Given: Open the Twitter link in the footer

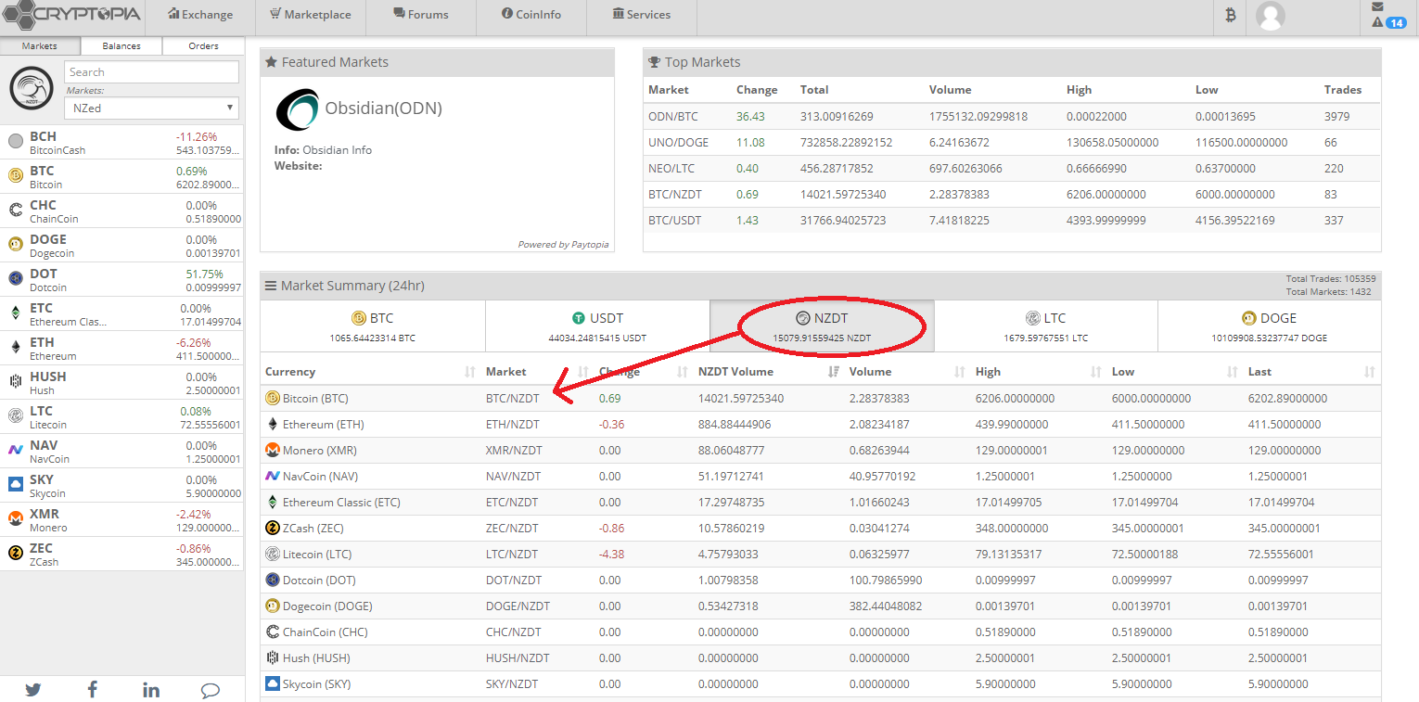Looking at the screenshot, I should 33,690.
